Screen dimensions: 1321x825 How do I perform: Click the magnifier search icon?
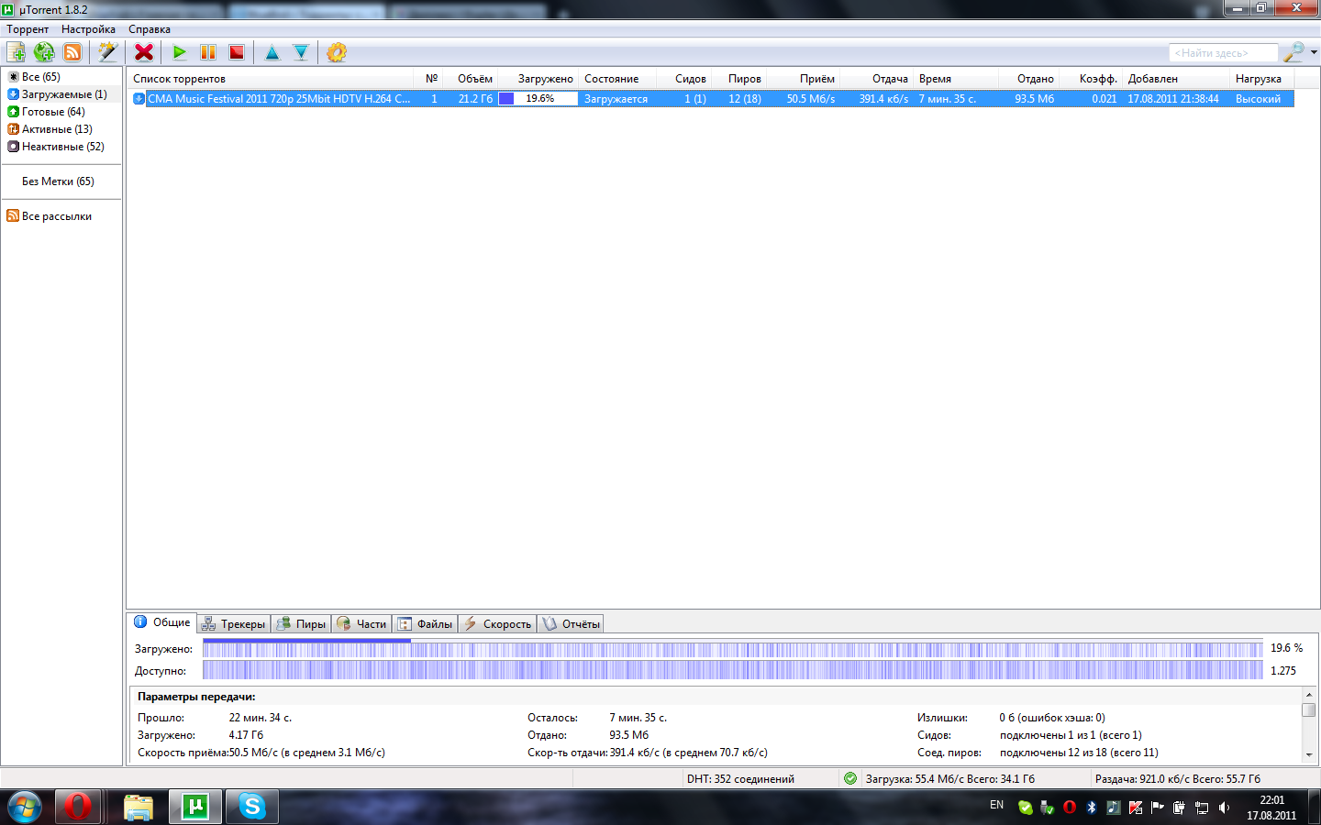1293,52
